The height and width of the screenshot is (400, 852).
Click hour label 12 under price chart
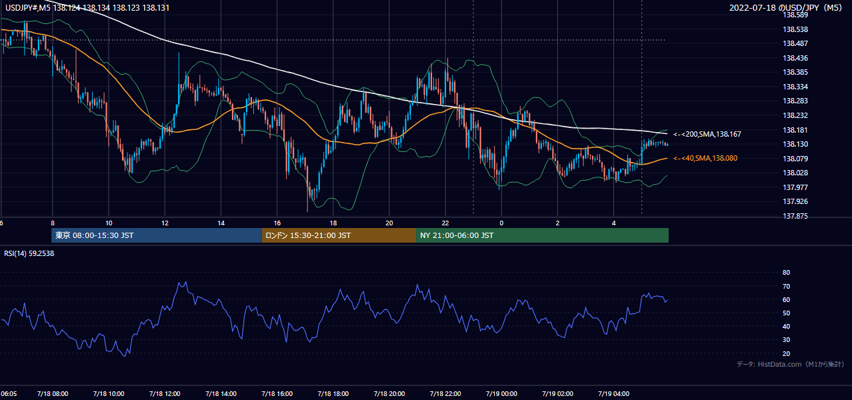click(165, 223)
